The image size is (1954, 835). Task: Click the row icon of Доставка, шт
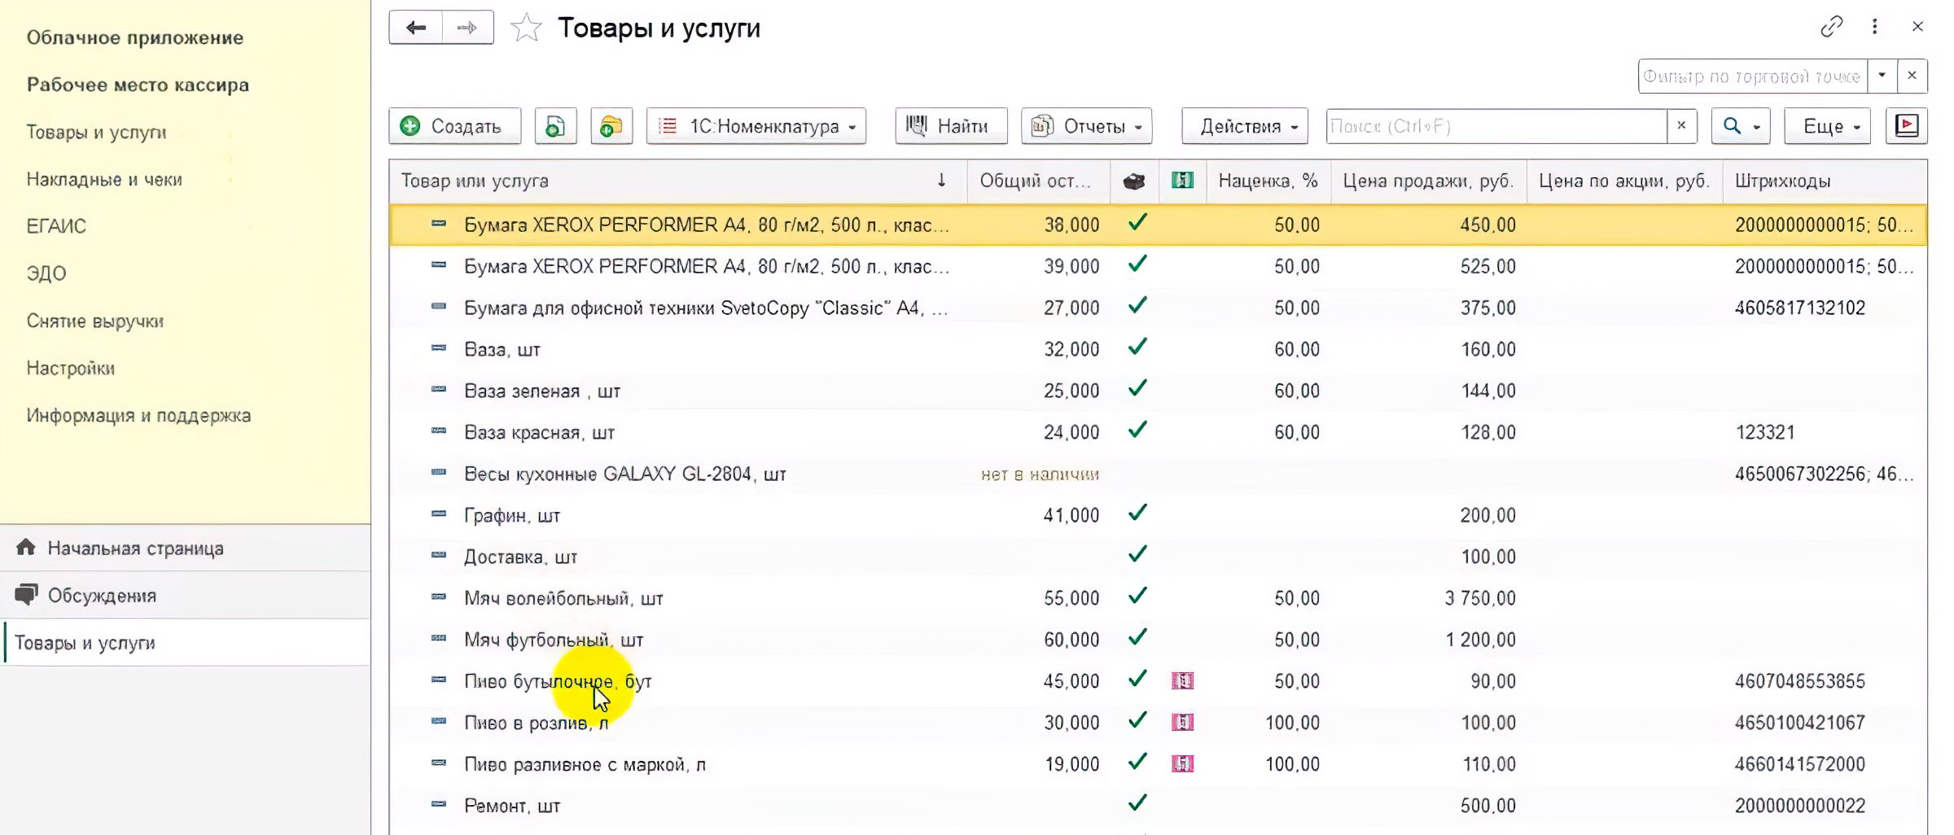(439, 555)
